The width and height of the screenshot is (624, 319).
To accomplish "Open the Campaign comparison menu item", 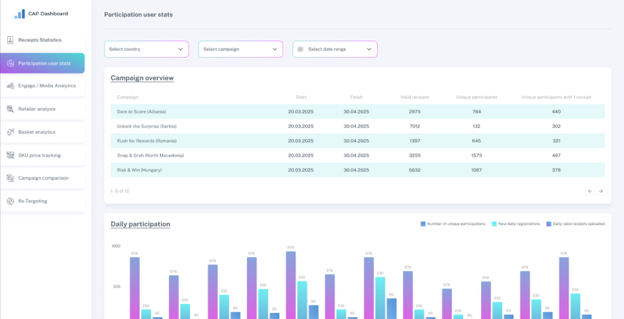I will pyautogui.click(x=44, y=178).
